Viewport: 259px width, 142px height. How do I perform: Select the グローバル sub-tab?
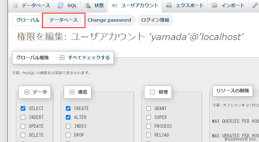pos(28,20)
